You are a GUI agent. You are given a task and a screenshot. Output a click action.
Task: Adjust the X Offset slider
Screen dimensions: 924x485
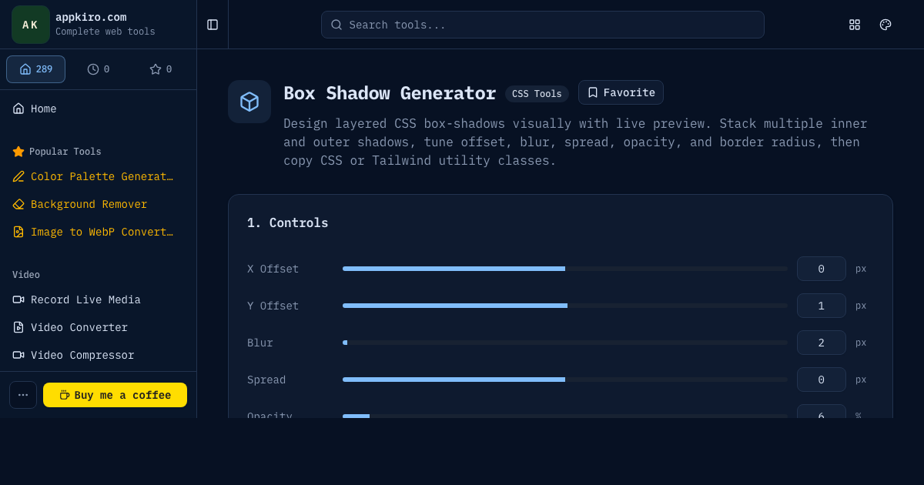coord(565,269)
